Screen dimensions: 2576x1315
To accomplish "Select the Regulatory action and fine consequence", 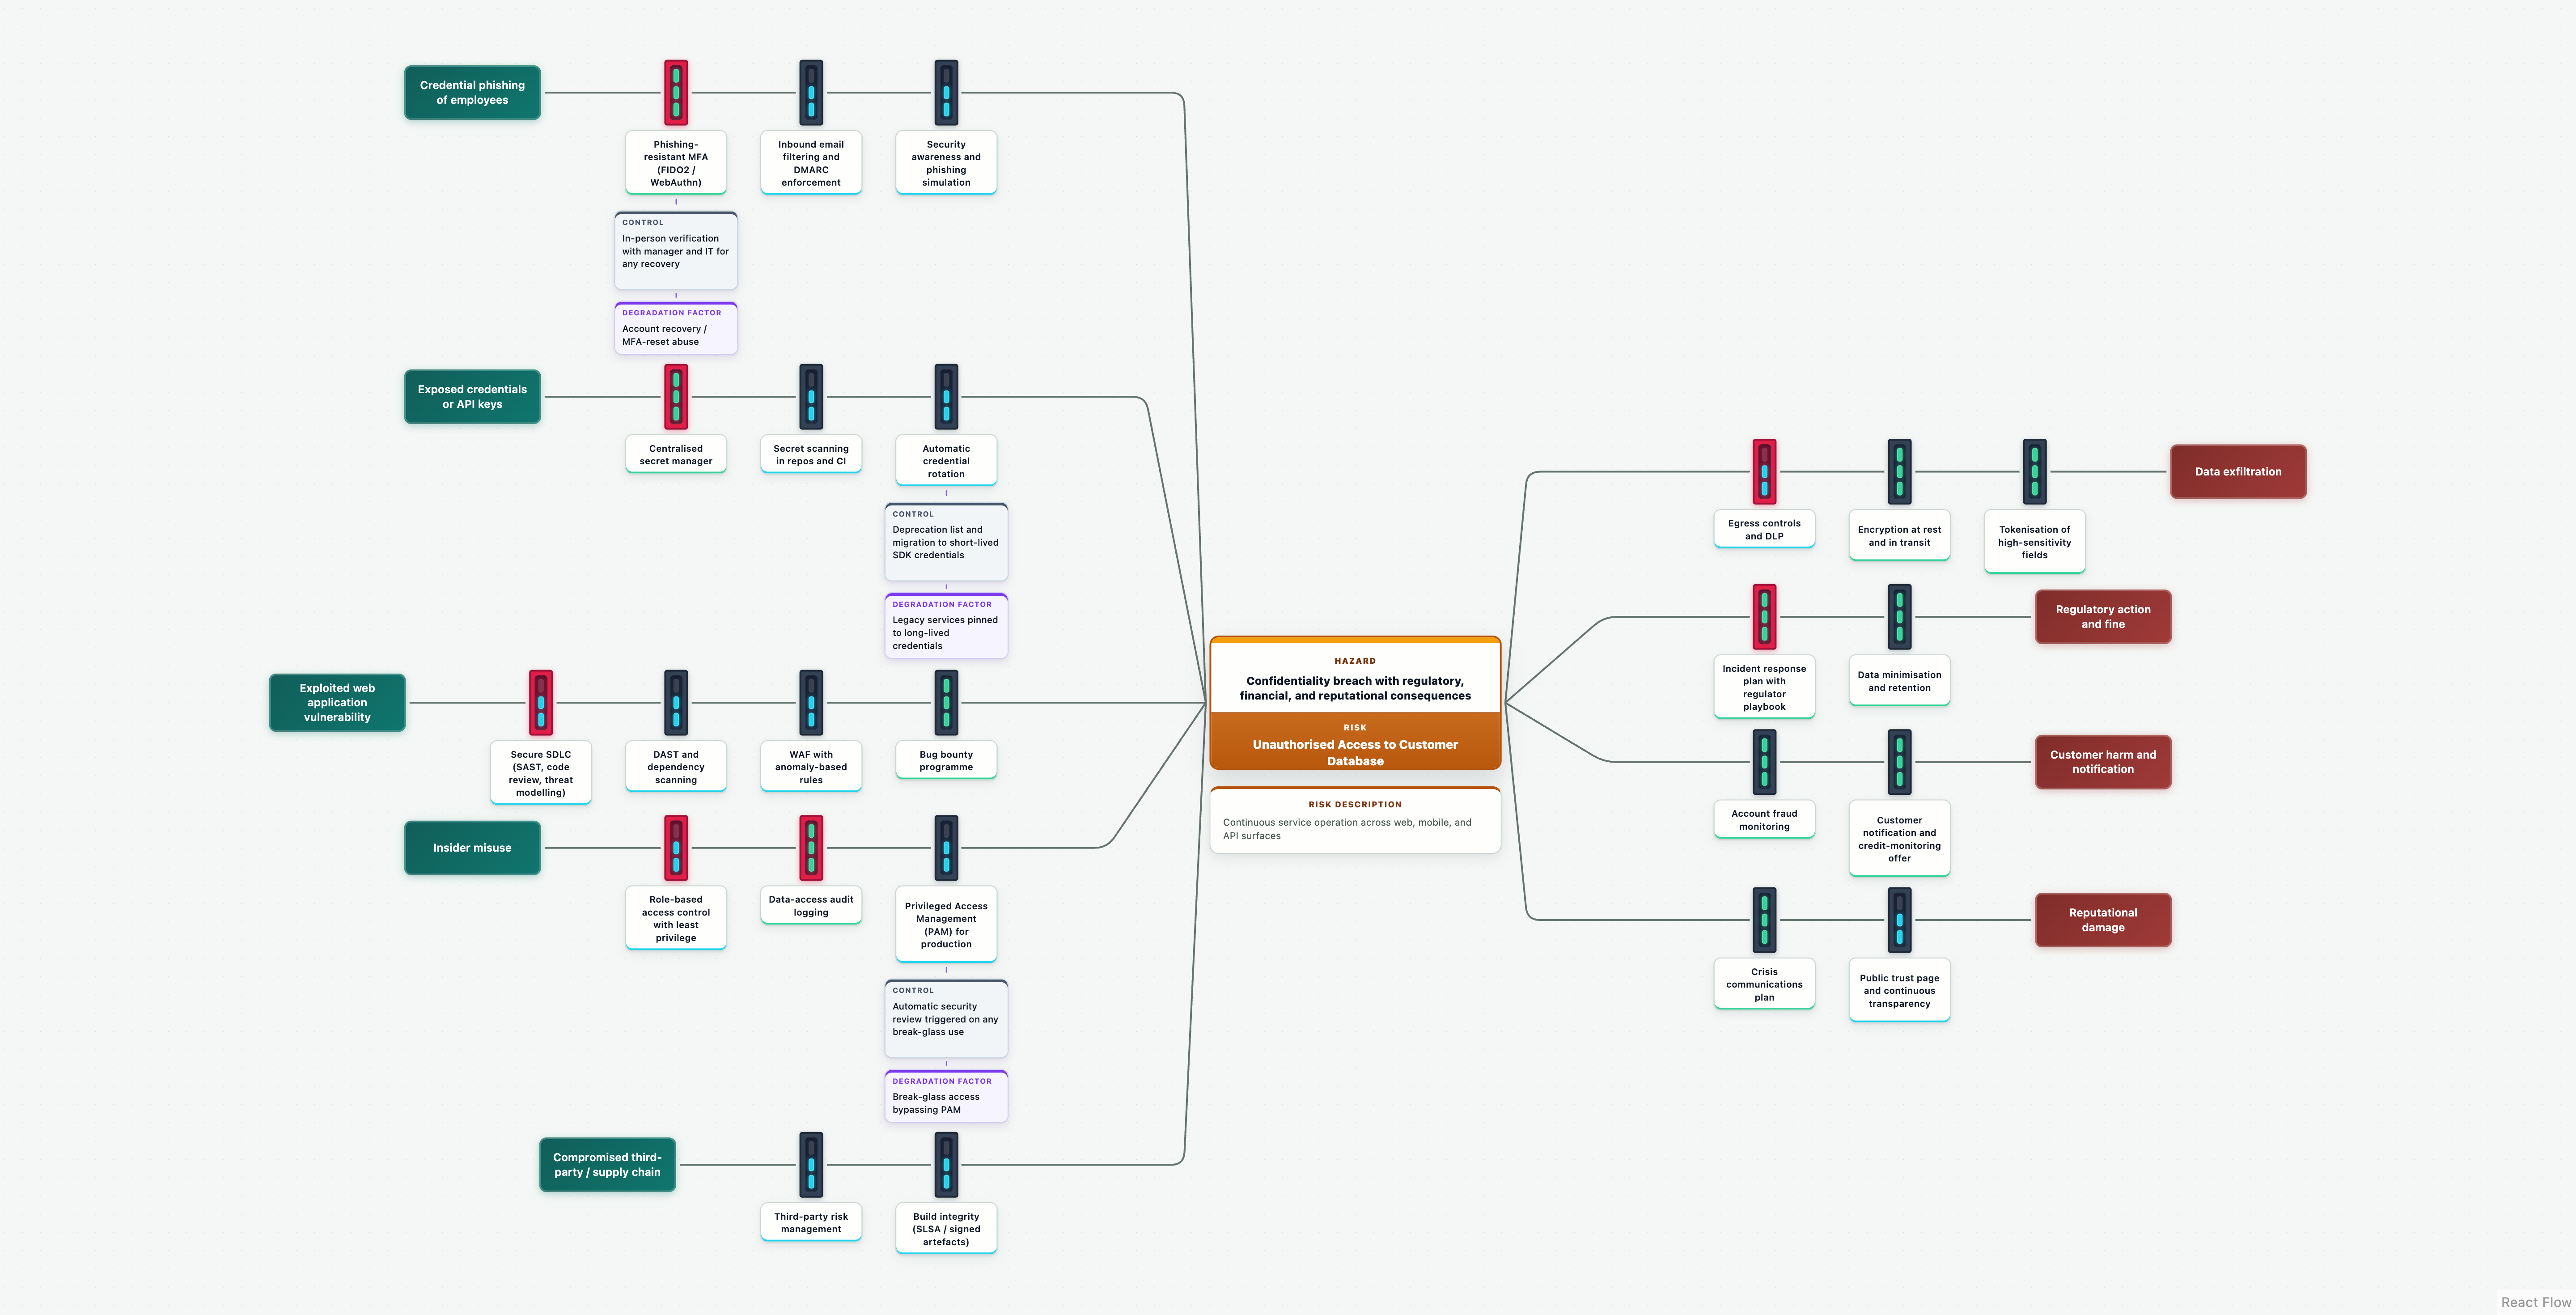I will click(x=2103, y=617).
